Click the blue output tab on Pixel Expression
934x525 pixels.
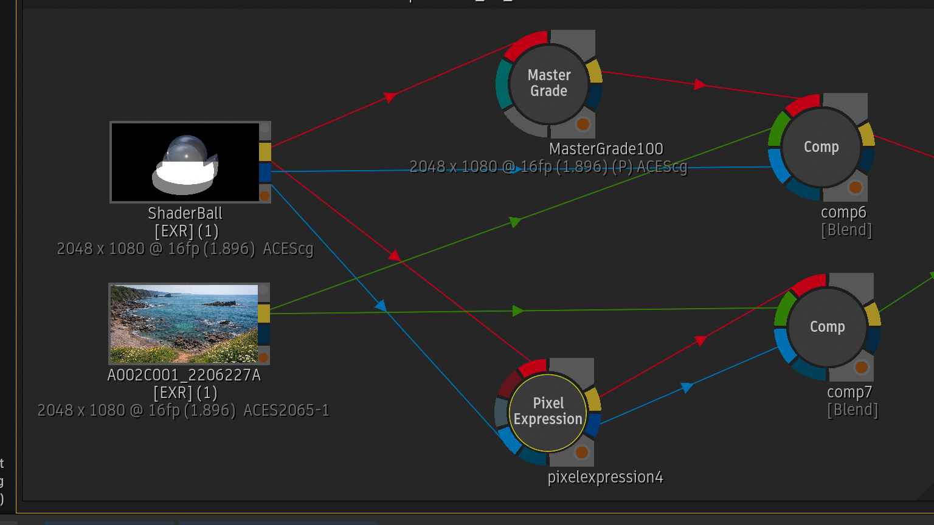(x=593, y=425)
